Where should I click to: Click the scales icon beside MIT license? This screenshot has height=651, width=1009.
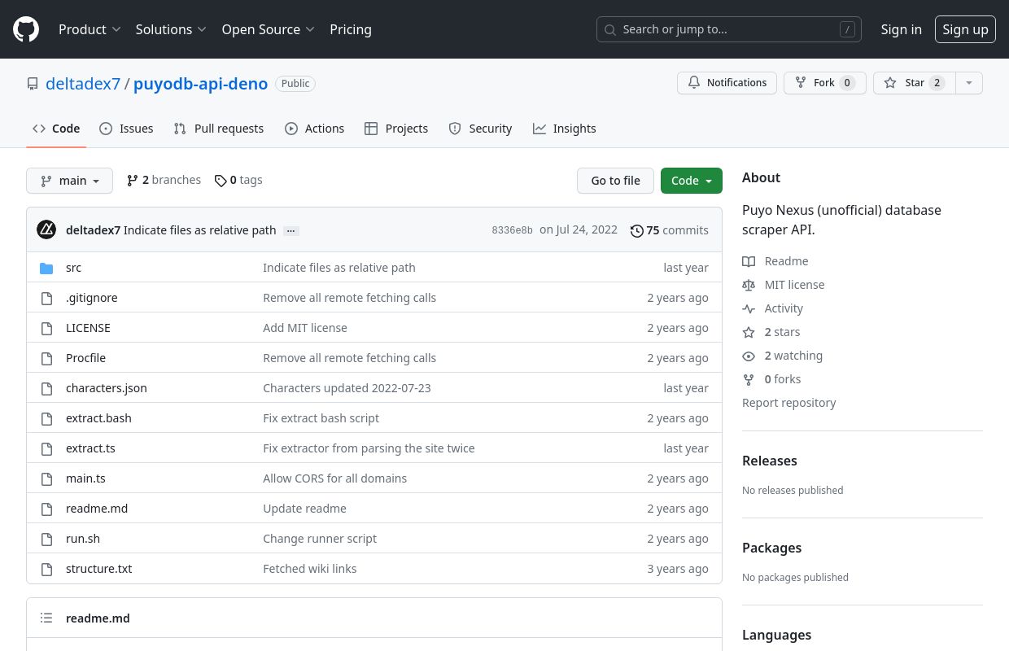pyautogui.click(x=749, y=285)
